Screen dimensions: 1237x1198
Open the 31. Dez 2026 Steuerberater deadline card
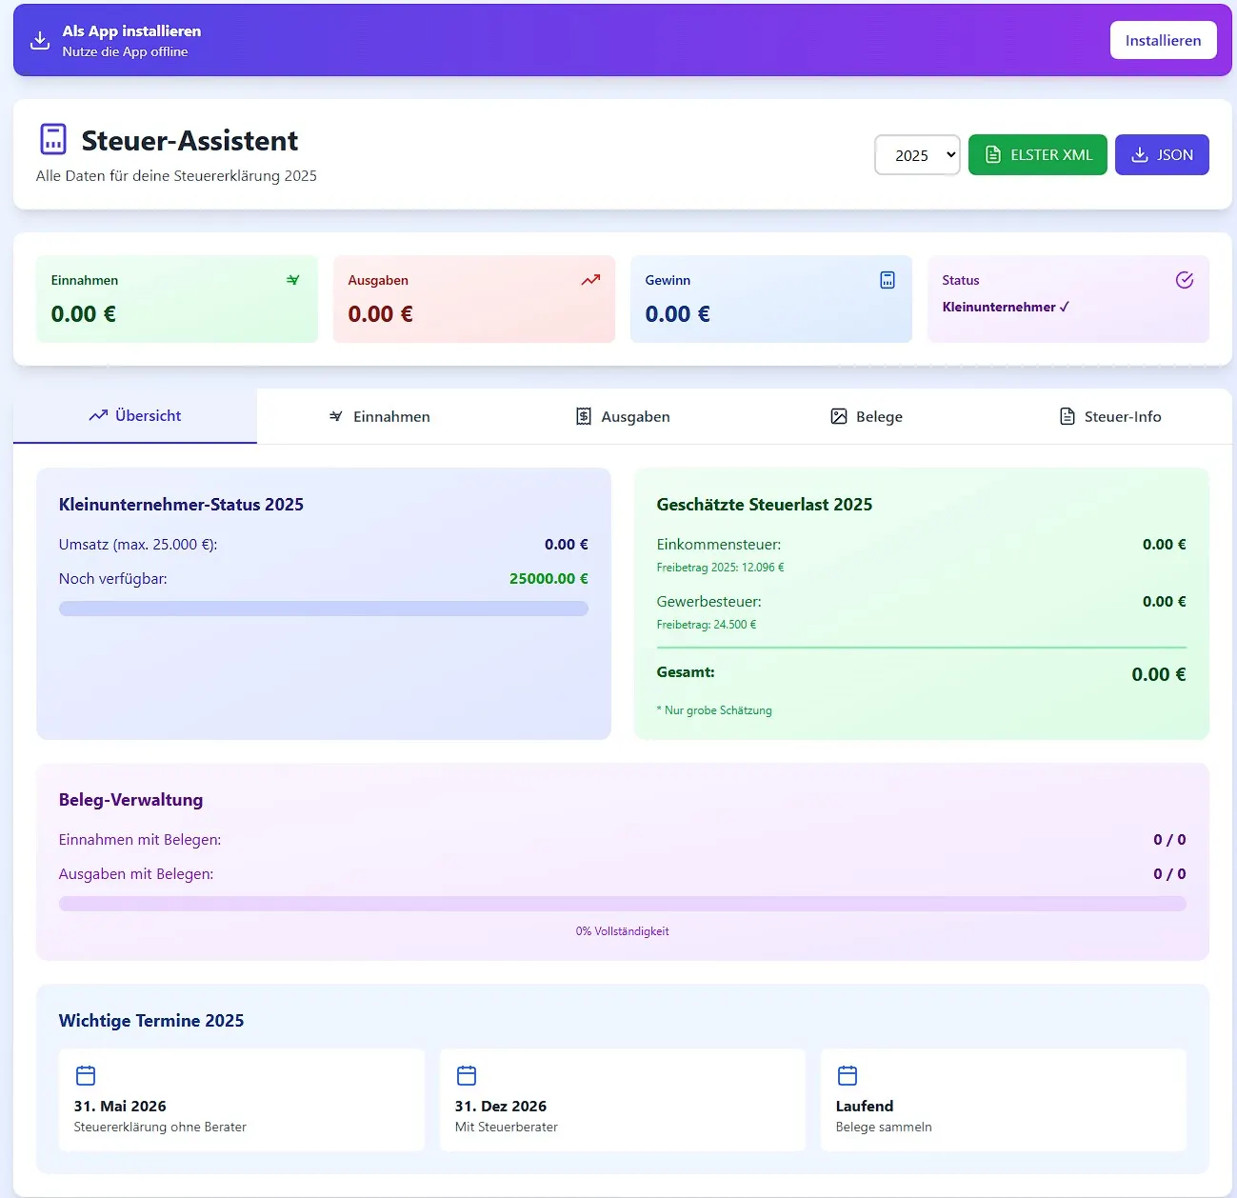(622, 1100)
